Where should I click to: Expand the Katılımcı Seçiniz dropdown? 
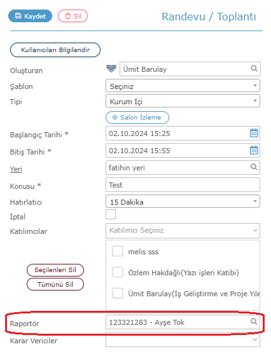[183, 231]
